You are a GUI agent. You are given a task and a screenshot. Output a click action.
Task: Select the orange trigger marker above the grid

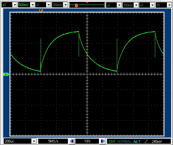pyautogui.click(x=41, y=10)
